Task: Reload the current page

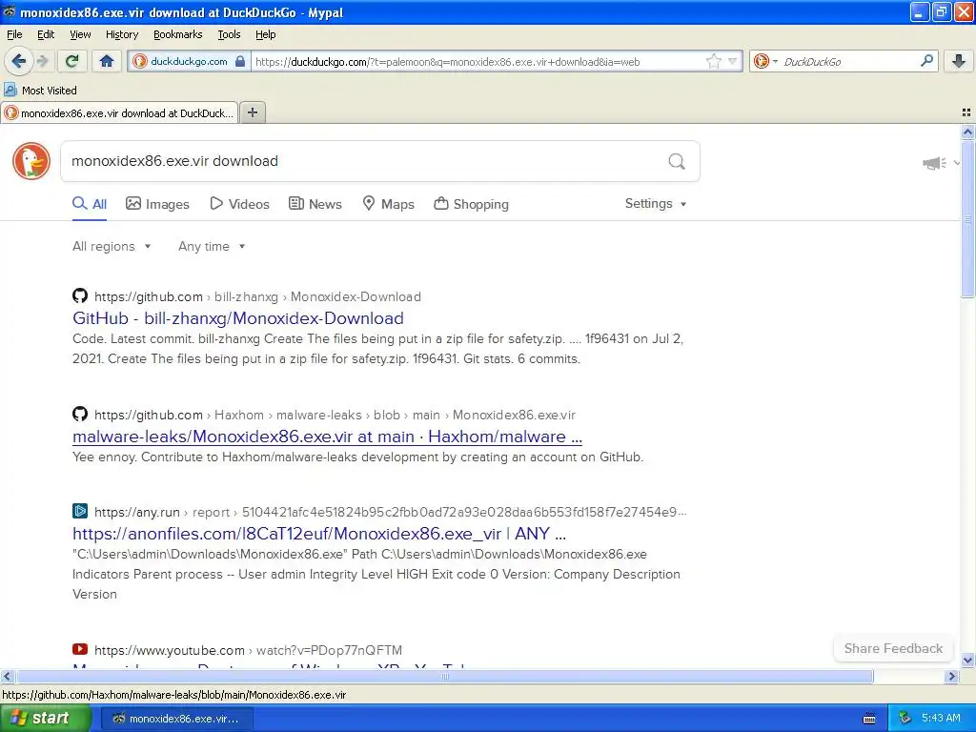Action: point(72,61)
